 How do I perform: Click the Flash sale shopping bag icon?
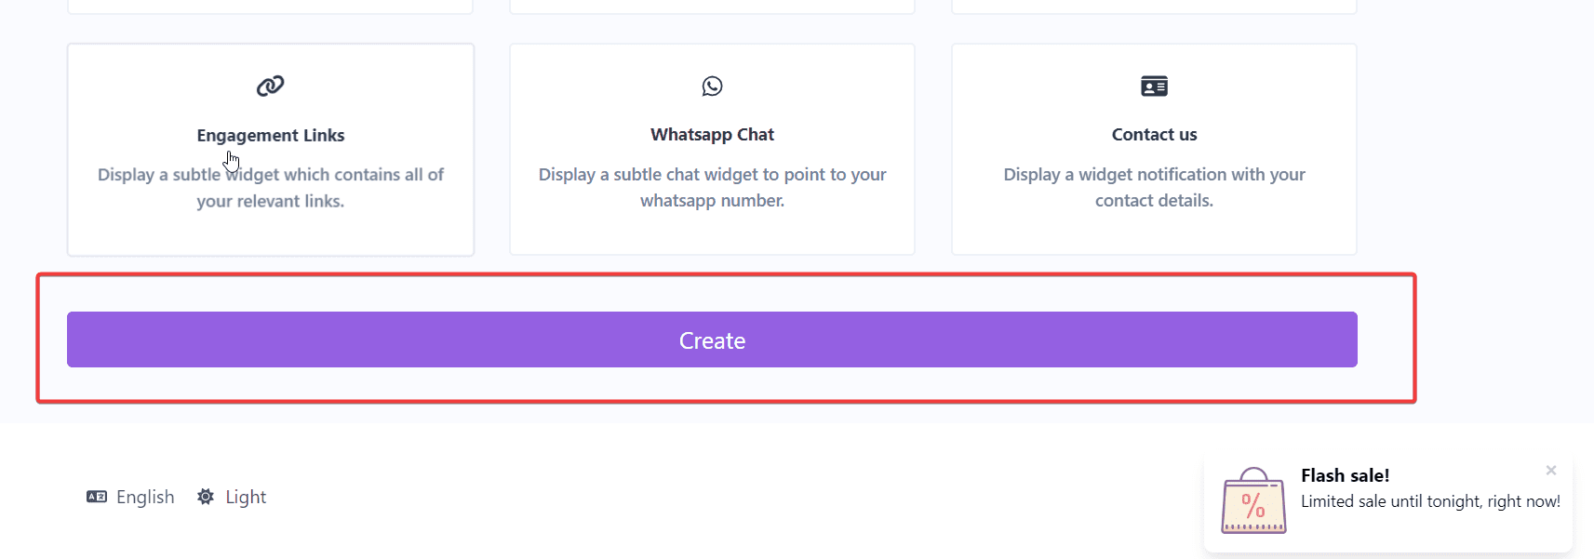point(1253,501)
